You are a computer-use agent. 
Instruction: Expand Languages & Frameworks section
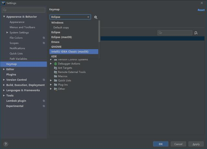pos(4,90)
